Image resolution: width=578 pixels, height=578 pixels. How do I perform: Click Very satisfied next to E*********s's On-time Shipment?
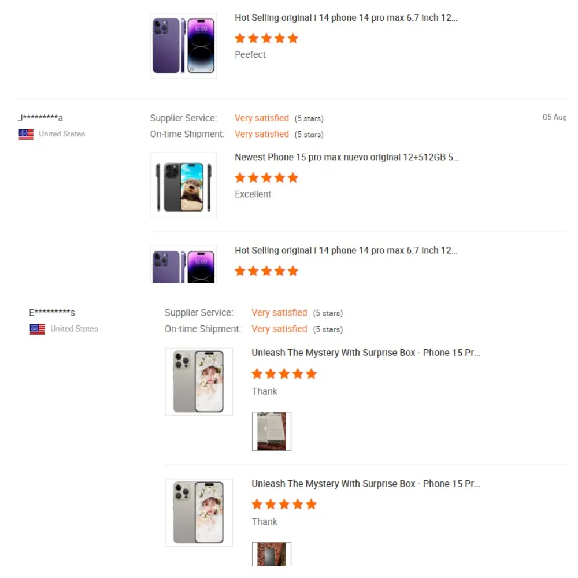tap(279, 329)
